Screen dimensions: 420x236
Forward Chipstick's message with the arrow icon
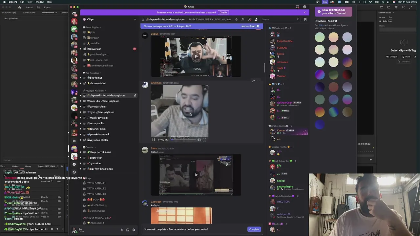(253, 81)
